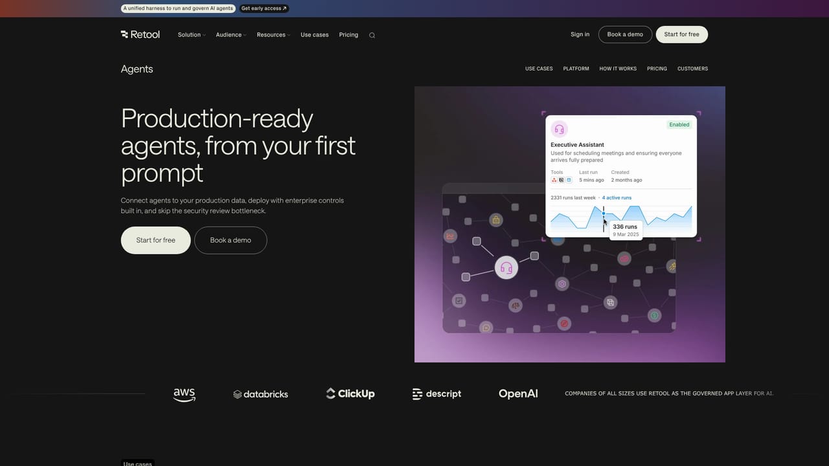The height and width of the screenshot is (466, 829).
Task: Click the first red tool icon under Tools
Action: (x=554, y=180)
